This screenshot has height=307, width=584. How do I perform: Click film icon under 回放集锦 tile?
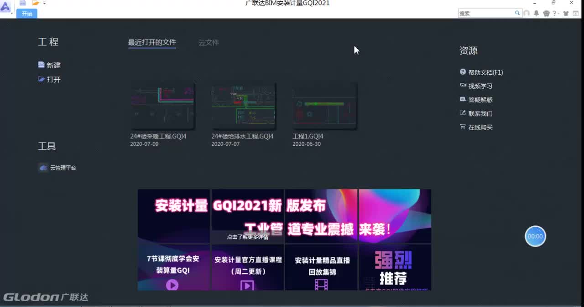pyautogui.click(x=321, y=285)
